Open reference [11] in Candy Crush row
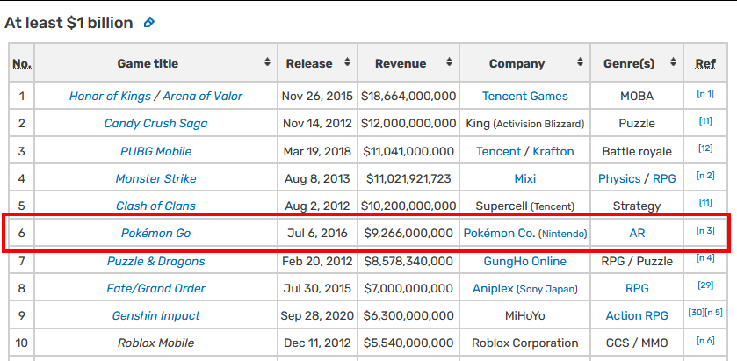 [x=705, y=121]
